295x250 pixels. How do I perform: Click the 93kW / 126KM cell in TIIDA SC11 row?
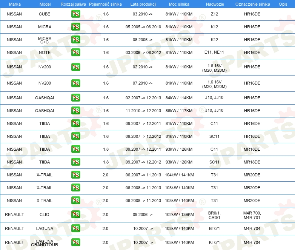point(179,162)
